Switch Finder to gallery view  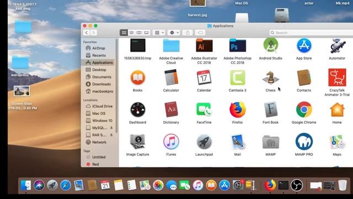point(146,33)
